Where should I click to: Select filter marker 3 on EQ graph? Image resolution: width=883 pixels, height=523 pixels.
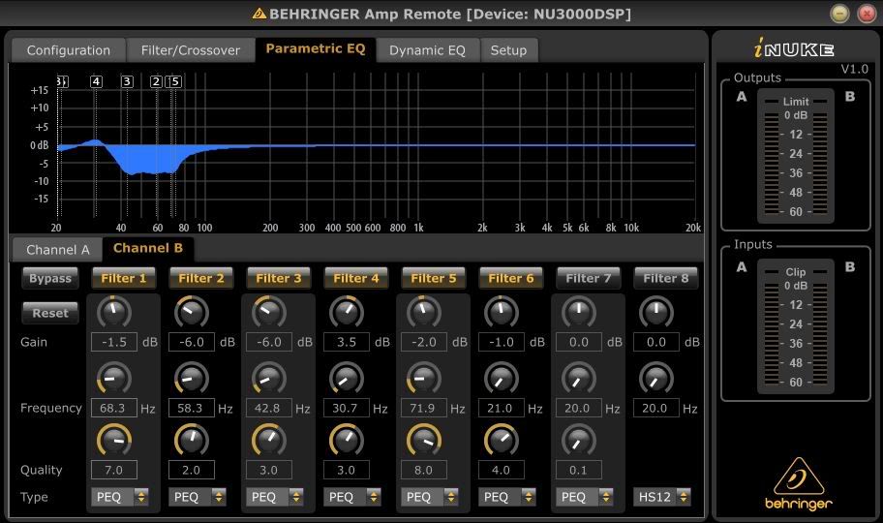(127, 81)
